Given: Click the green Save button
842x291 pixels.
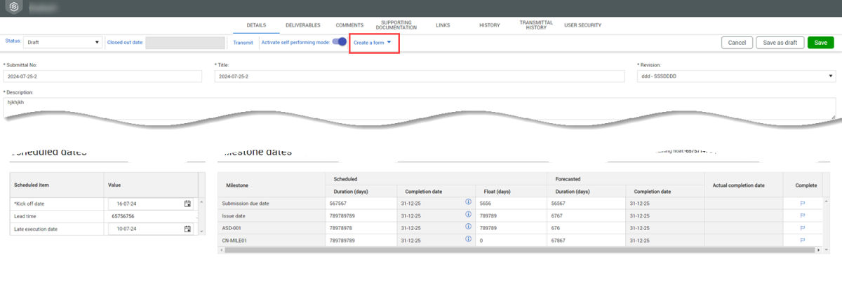Looking at the screenshot, I should pyautogui.click(x=820, y=43).
